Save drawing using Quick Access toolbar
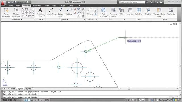This screenshot has height=102, width=182. 15,2
